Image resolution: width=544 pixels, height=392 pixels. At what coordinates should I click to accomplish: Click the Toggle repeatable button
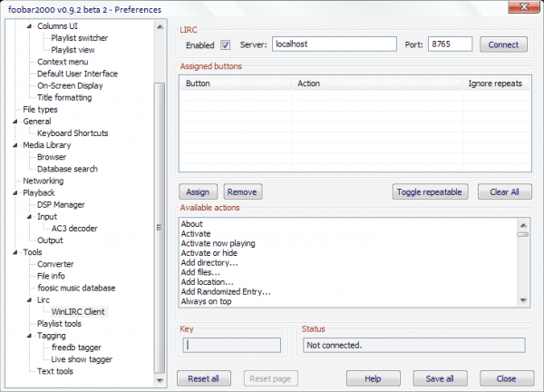pyautogui.click(x=430, y=191)
